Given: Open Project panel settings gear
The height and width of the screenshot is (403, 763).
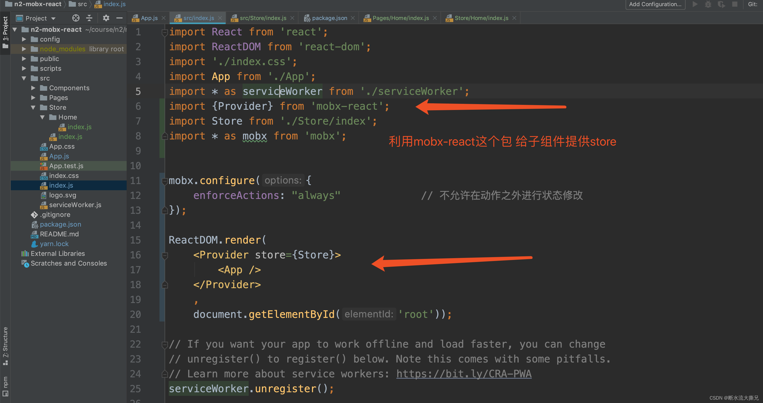Looking at the screenshot, I should (106, 18).
